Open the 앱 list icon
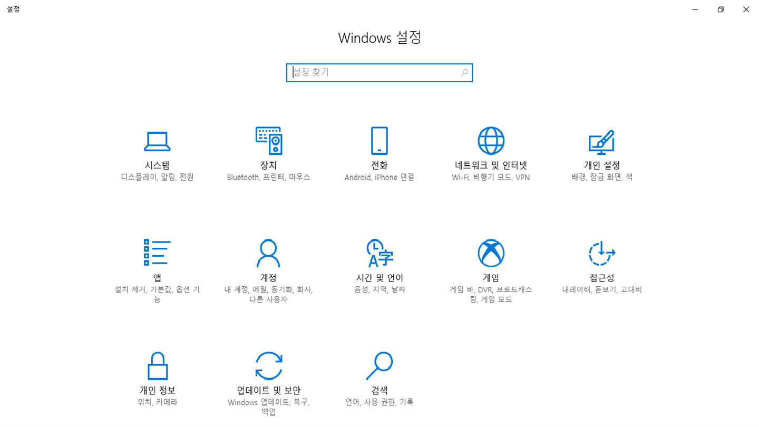This screenshot has height=427, width=759. point(157,253)
